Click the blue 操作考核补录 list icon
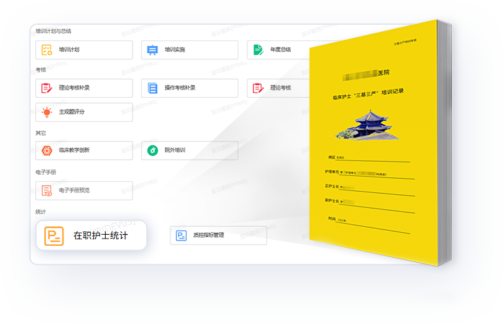The height and width of the screenshot is (324, 504). coord(152,88)
